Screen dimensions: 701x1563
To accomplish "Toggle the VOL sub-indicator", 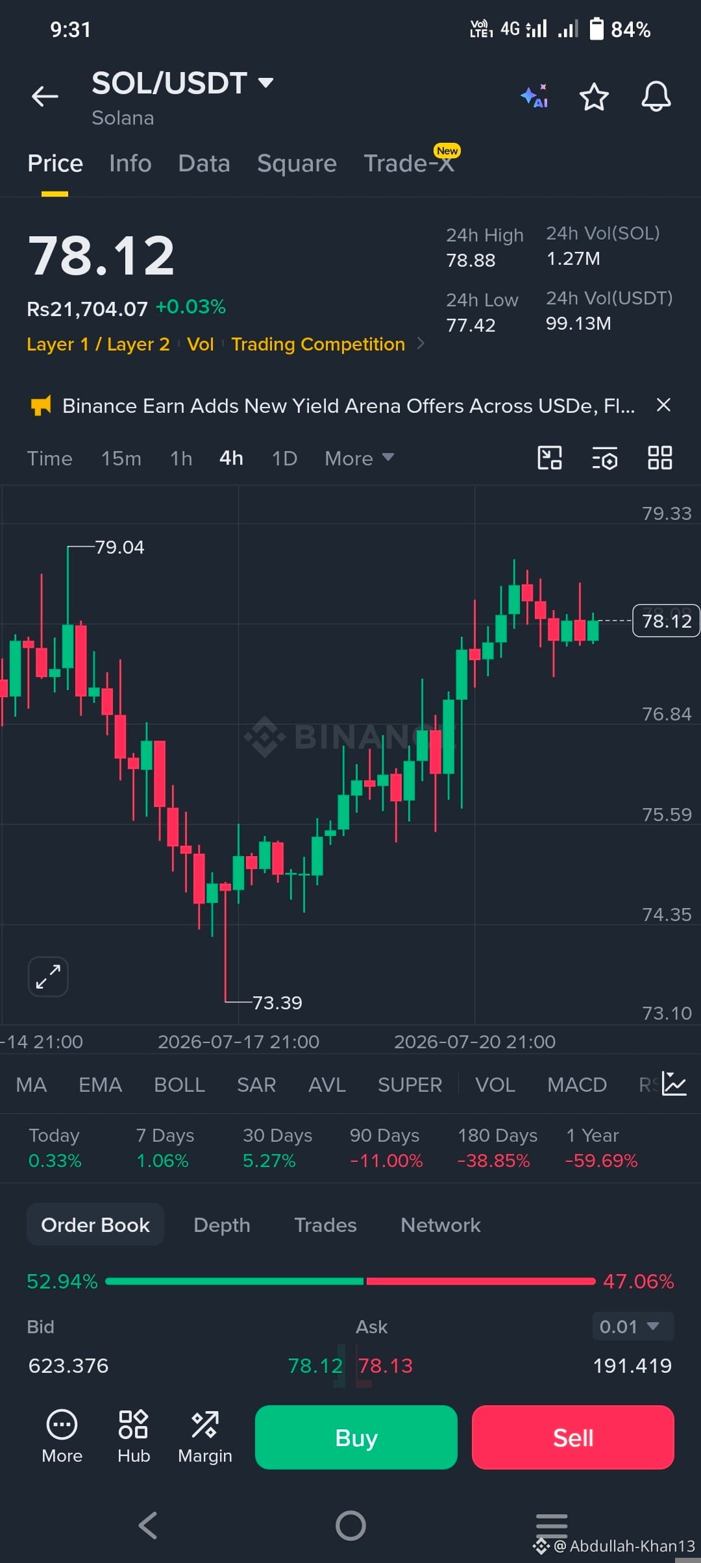I will (495, 1085).
